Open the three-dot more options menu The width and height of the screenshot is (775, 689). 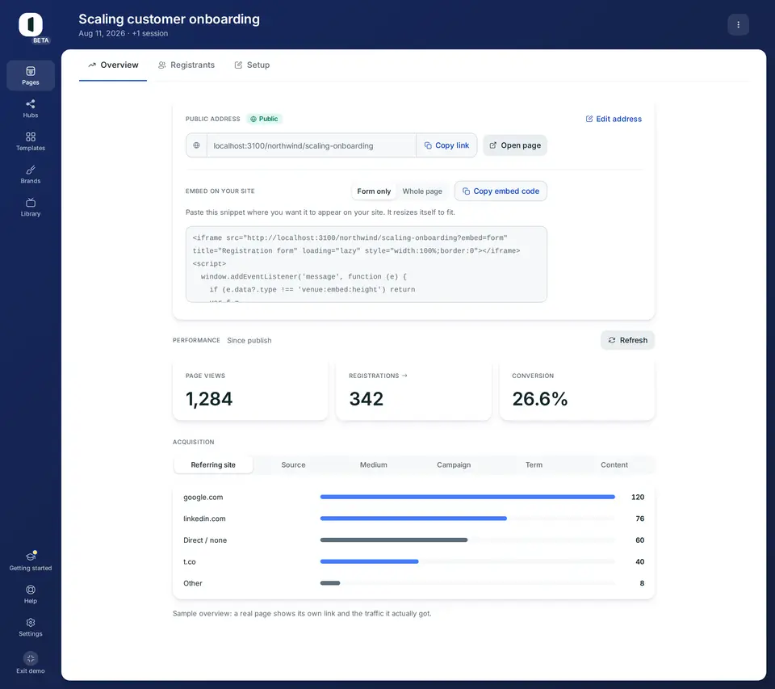pyautogui.click(x=738, y=25)
